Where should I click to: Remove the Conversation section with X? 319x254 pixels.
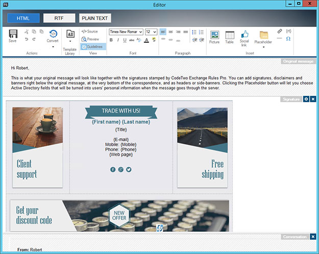pos(313,237)
